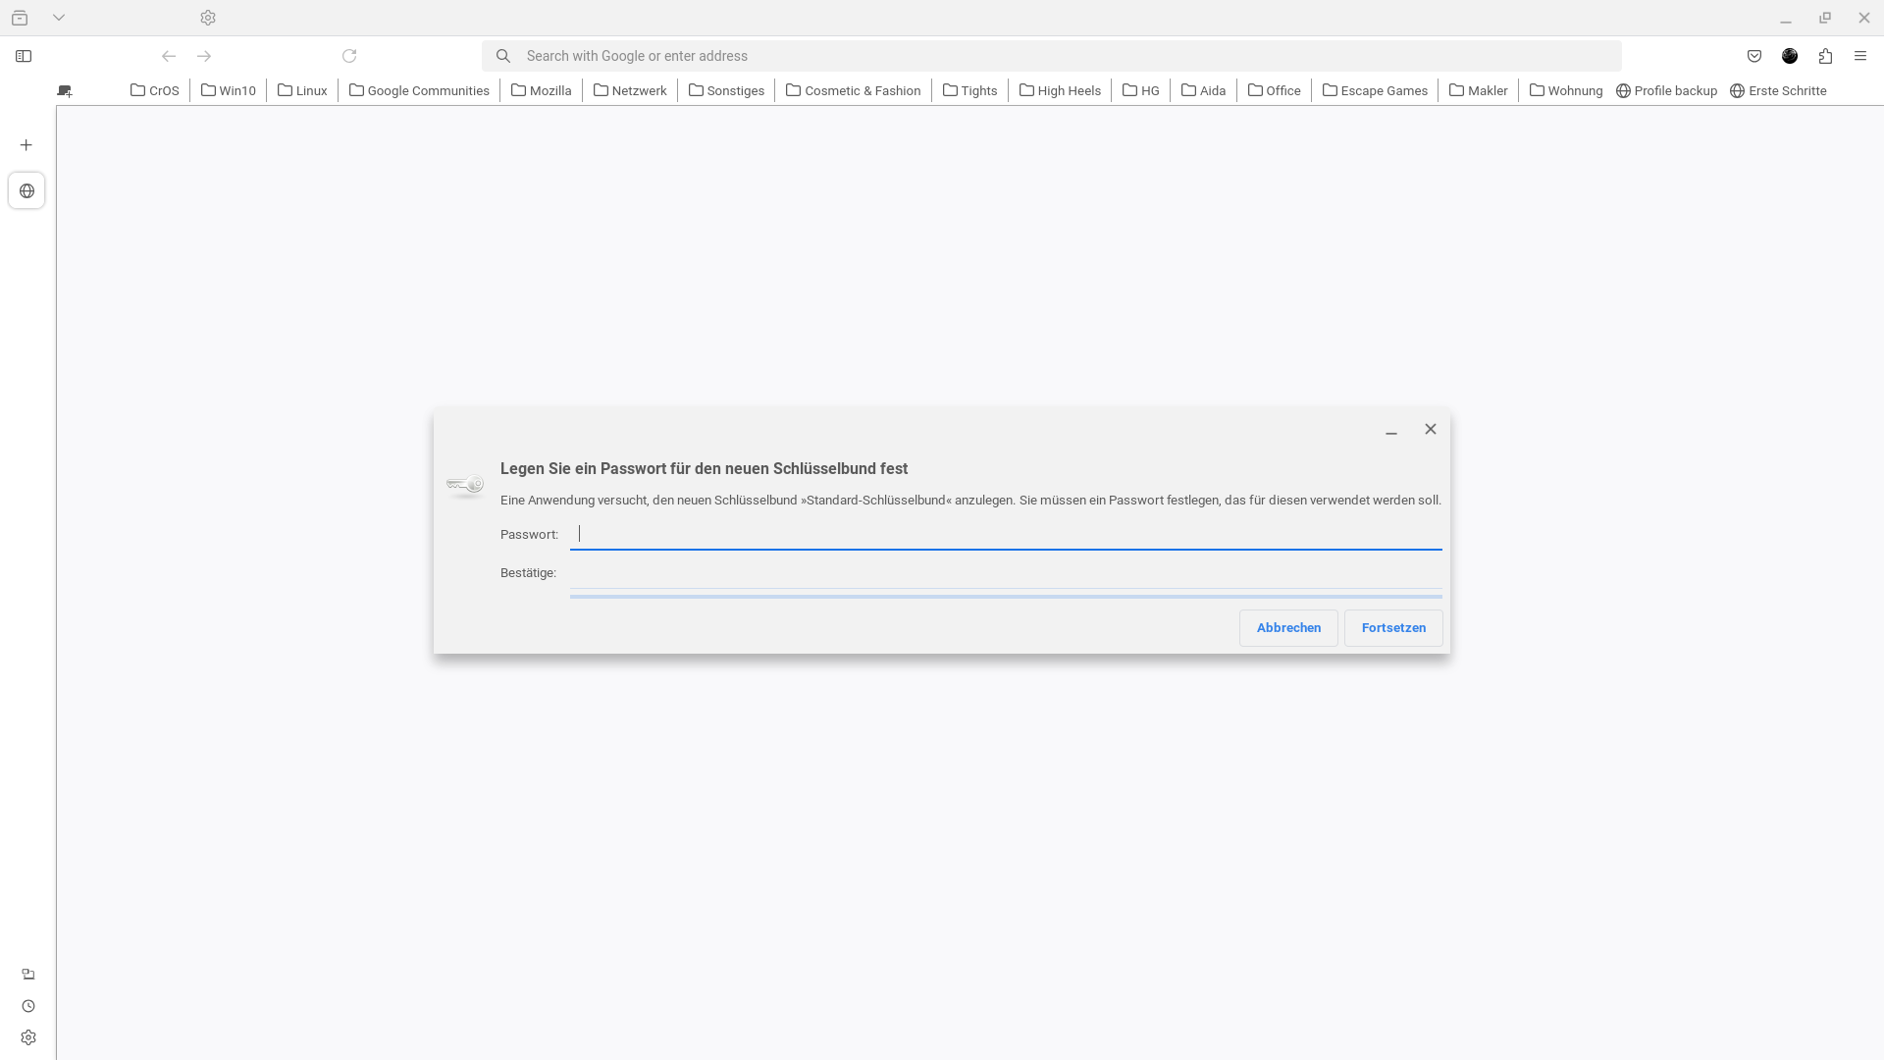Expand the Google Communities bookmark folder
Screen dimensions: 1884x1060
tap(419, 90)
